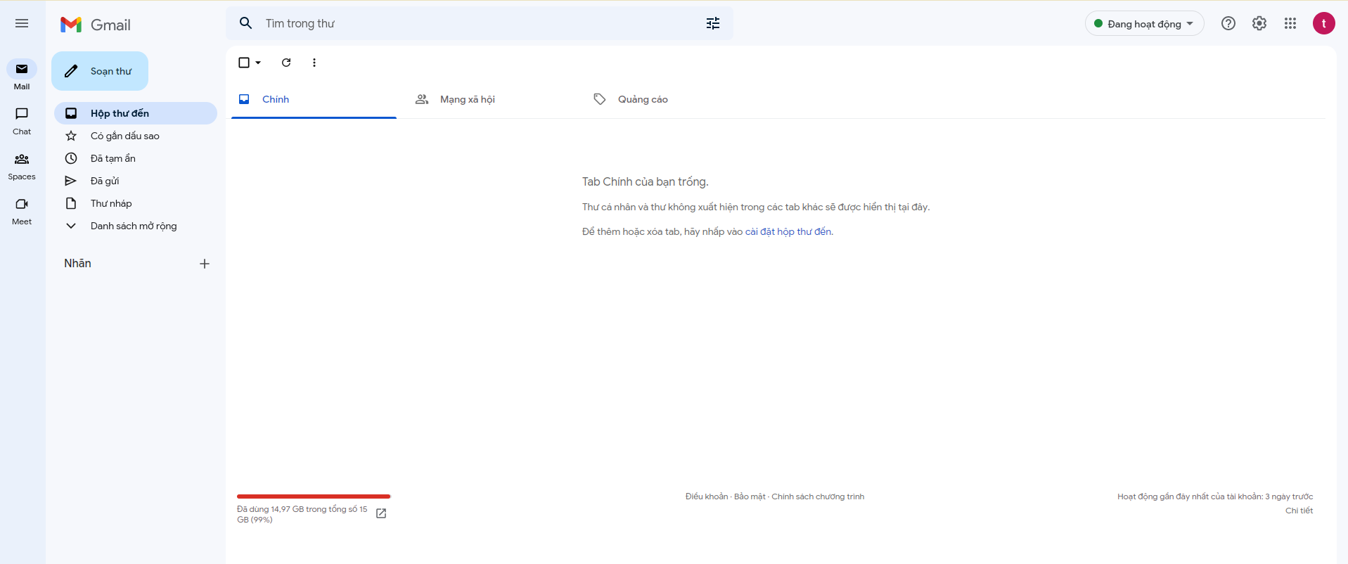The image size is (1348, 564).
Task: Click the red storage usage bar
Action: (314, 496)
